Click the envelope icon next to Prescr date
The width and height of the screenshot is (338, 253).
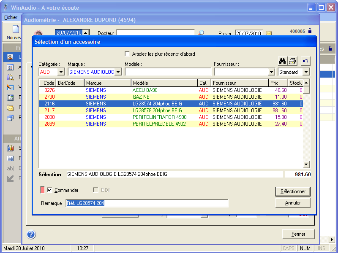click(x=269, y=33)
